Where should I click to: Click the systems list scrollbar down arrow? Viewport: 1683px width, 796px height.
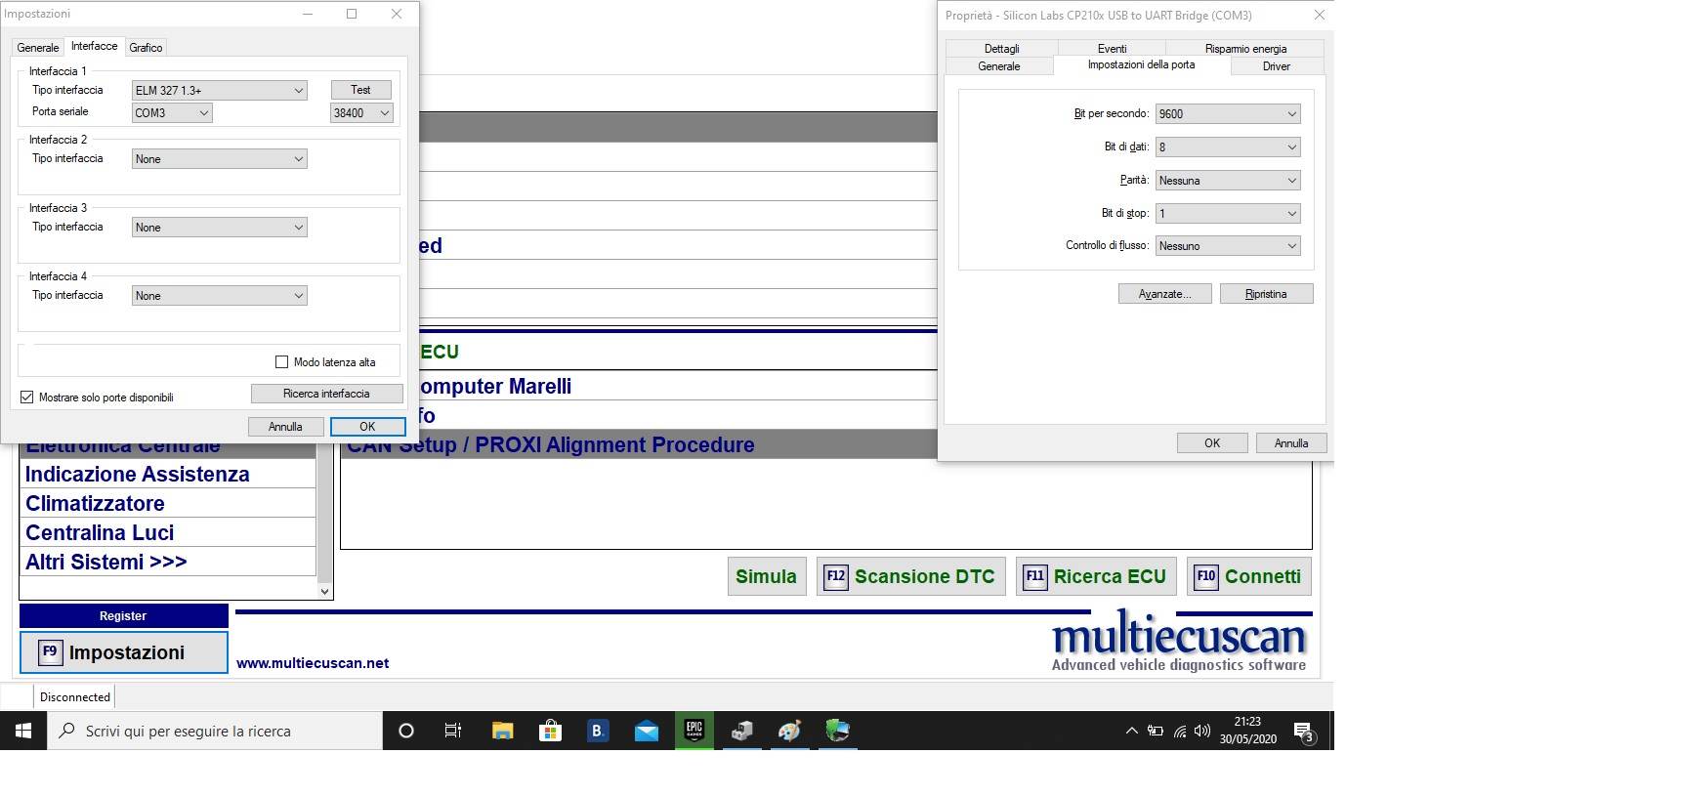point(325,591)
